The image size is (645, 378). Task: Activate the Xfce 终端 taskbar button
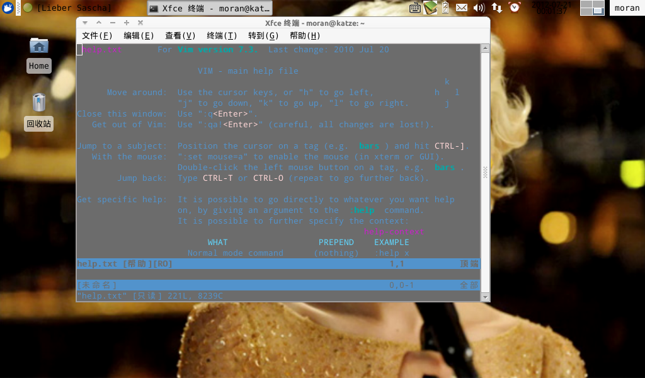pos(210,8)
